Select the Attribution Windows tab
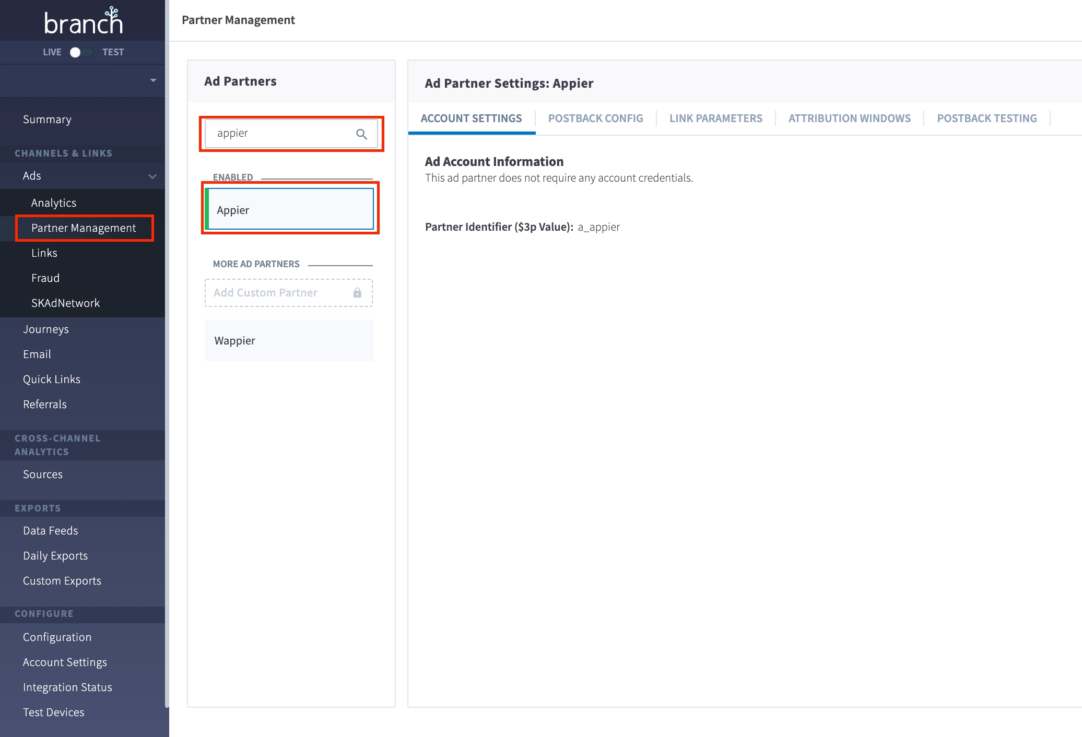Screen dimensions: 1082x737 tap(849, 118)
